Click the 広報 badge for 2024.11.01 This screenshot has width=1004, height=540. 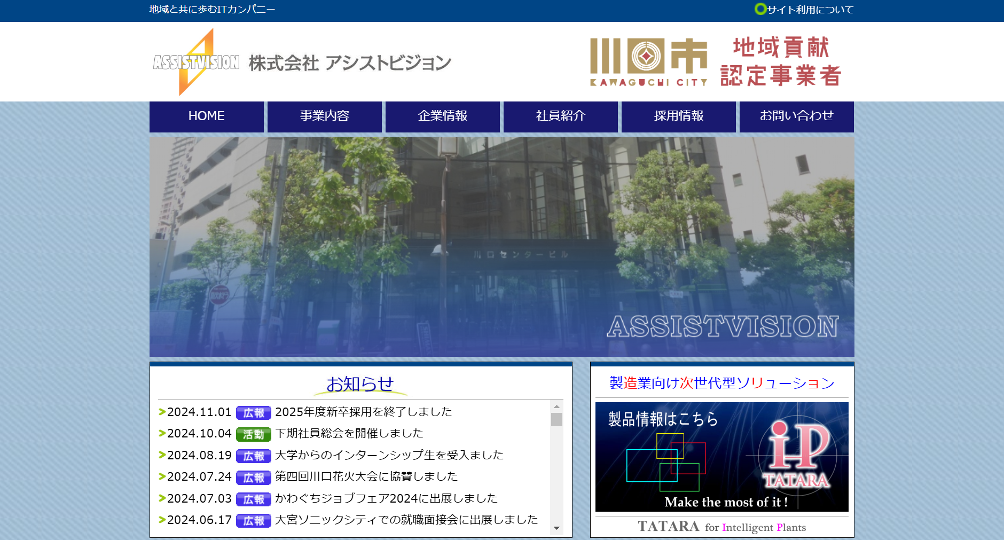click(x=254, y=413)
